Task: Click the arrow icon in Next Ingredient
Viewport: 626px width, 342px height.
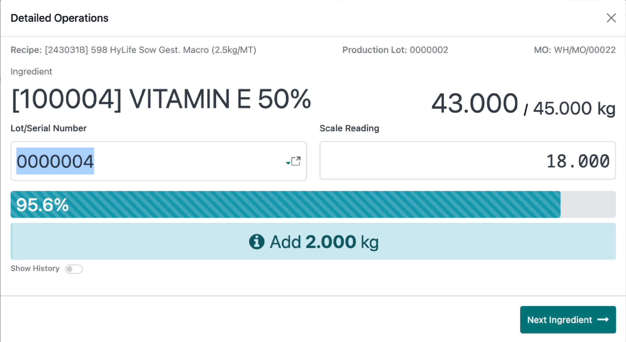Action: coord(603,320)
